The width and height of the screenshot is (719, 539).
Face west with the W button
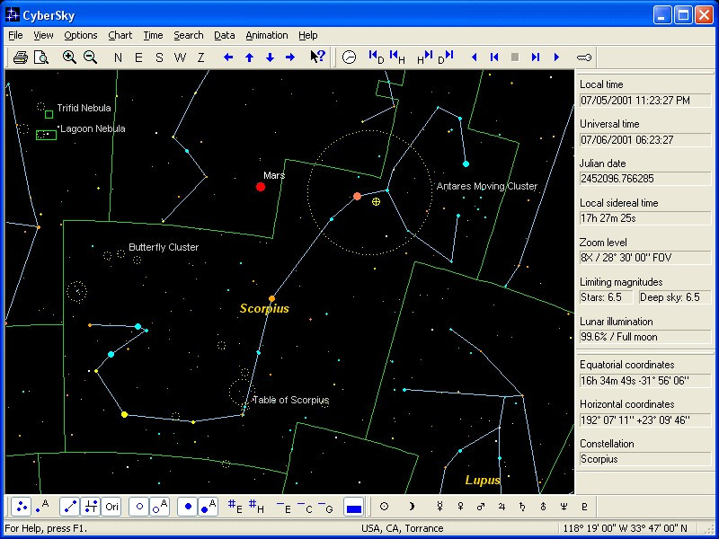point(181,57)
